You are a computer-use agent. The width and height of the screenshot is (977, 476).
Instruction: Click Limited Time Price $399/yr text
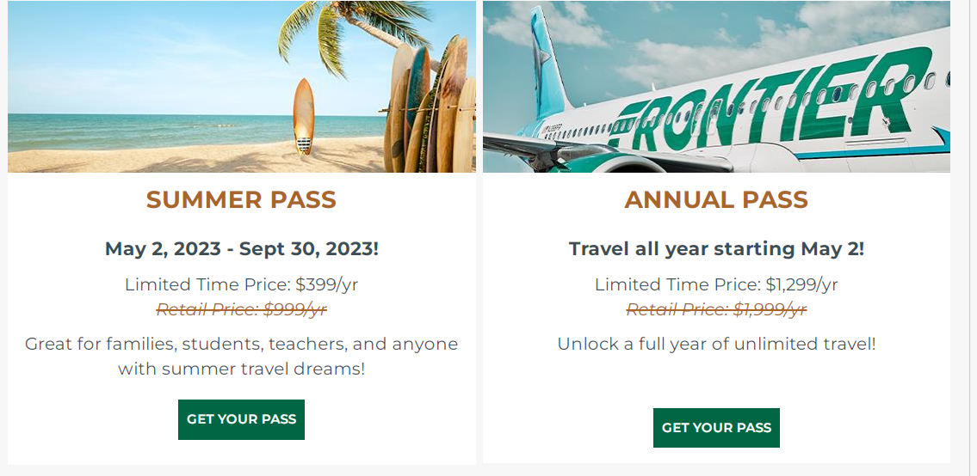click(x=242, y=284)
